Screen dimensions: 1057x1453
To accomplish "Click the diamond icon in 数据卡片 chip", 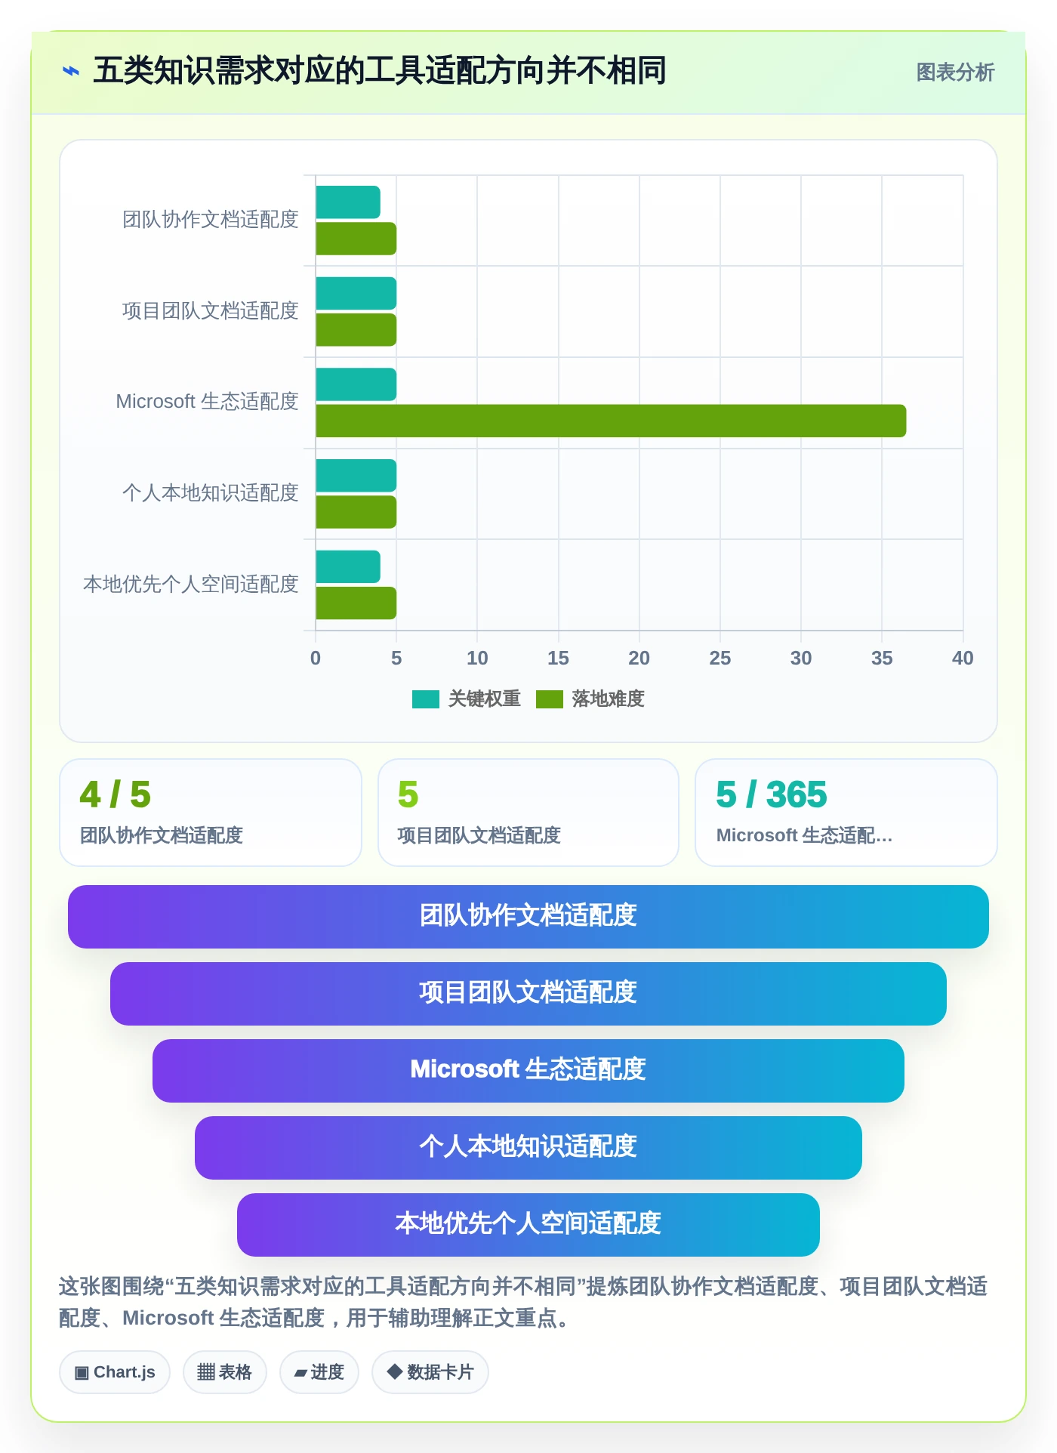I will [x=394, y=1371].
